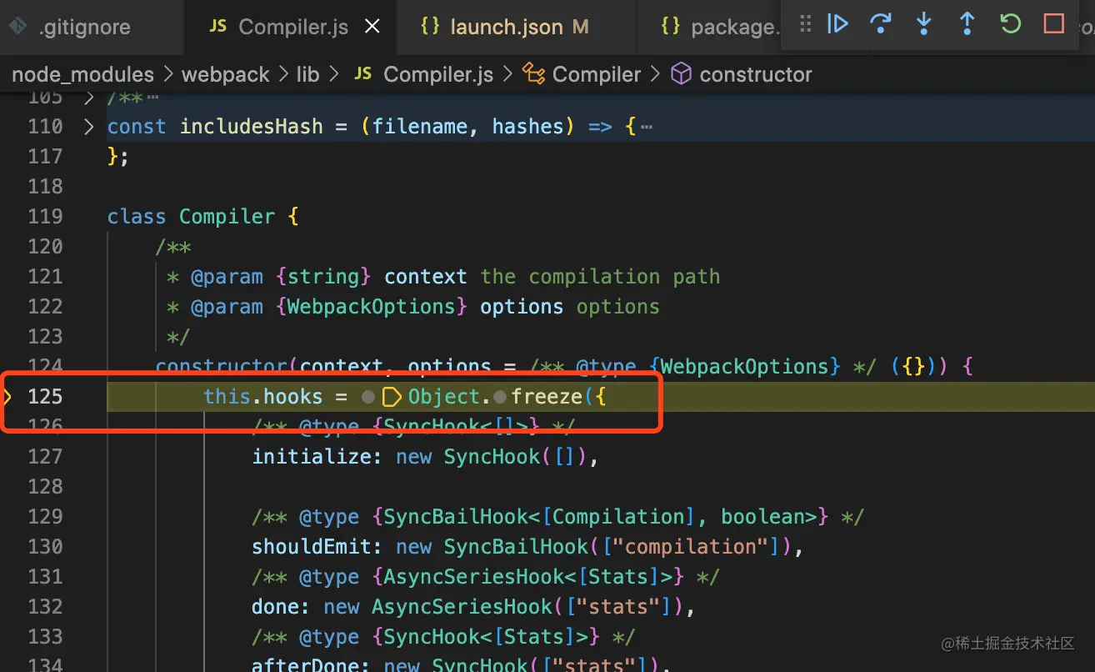1095x672 pixels.
Task: Click the AsyncSeriesHook constructor call
Action: [462, 607]
